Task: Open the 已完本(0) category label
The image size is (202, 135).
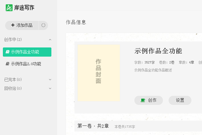Action: coord(13,80)
